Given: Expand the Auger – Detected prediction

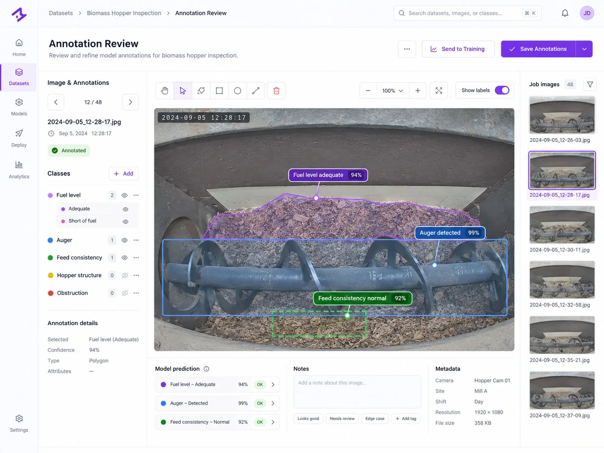Looking at the screenshot, I should (273, 403).
